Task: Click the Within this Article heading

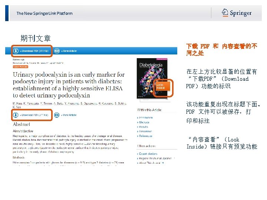Action: click(x=149, y=110)
